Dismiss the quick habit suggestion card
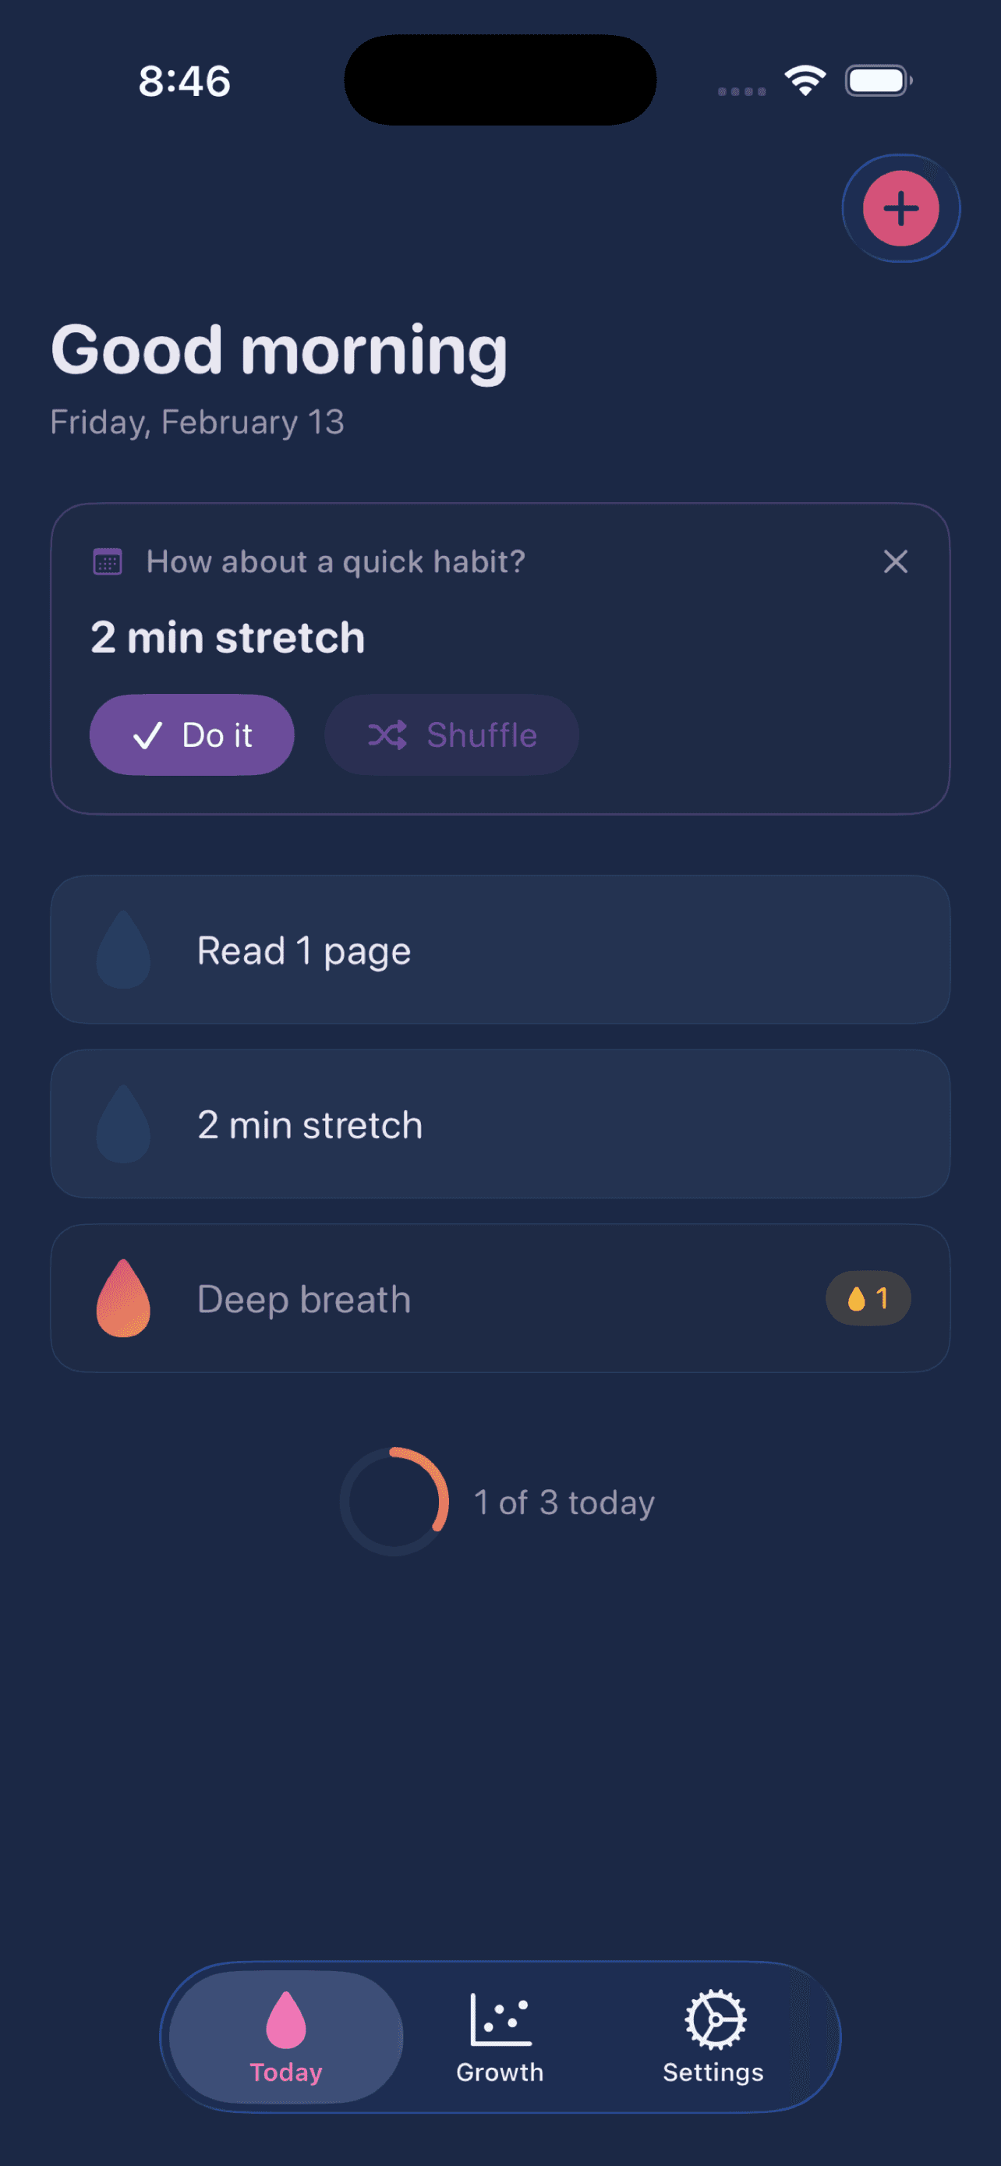 (x=895, y=561)
